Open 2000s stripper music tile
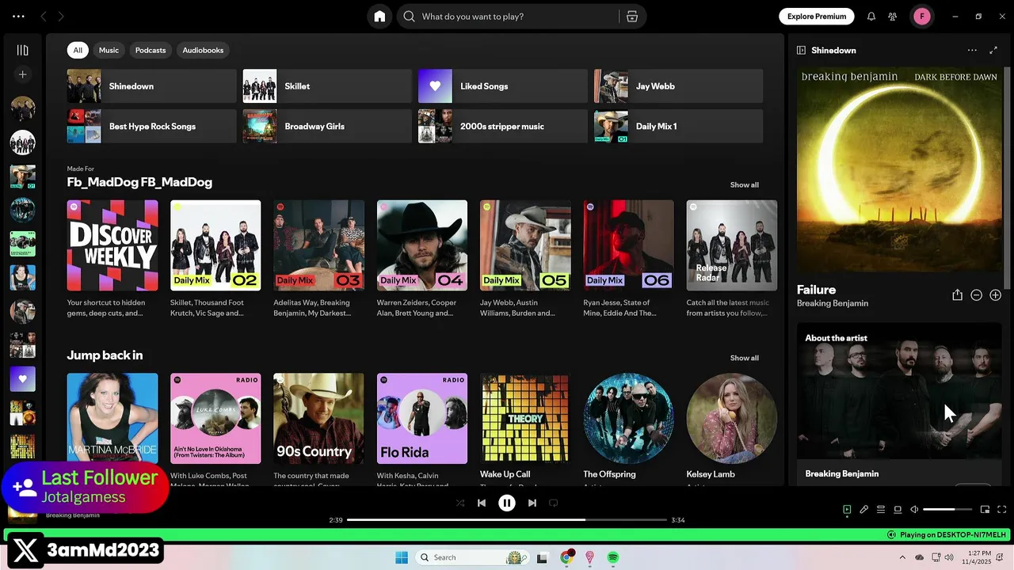 (x=503, y=127)
